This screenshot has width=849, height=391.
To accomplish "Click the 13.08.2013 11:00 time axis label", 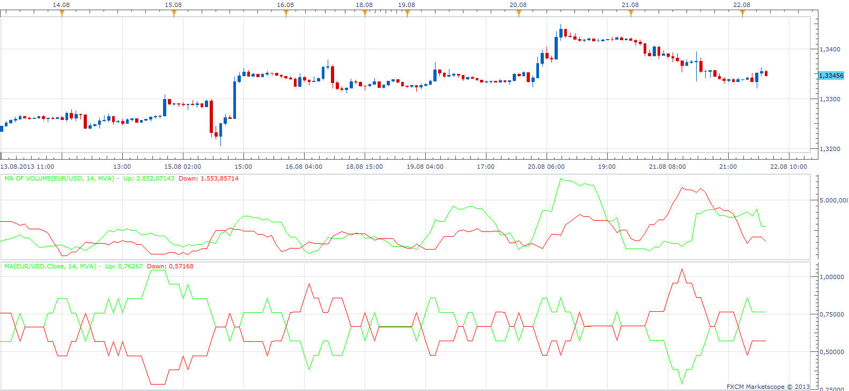I will (x=27, y=167).
